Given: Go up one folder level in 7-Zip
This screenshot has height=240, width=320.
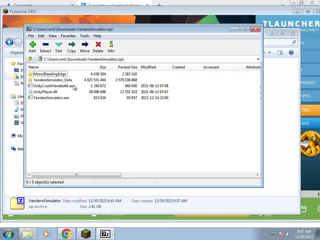Looking at the screenshot, I should click(x=30, y=59).
